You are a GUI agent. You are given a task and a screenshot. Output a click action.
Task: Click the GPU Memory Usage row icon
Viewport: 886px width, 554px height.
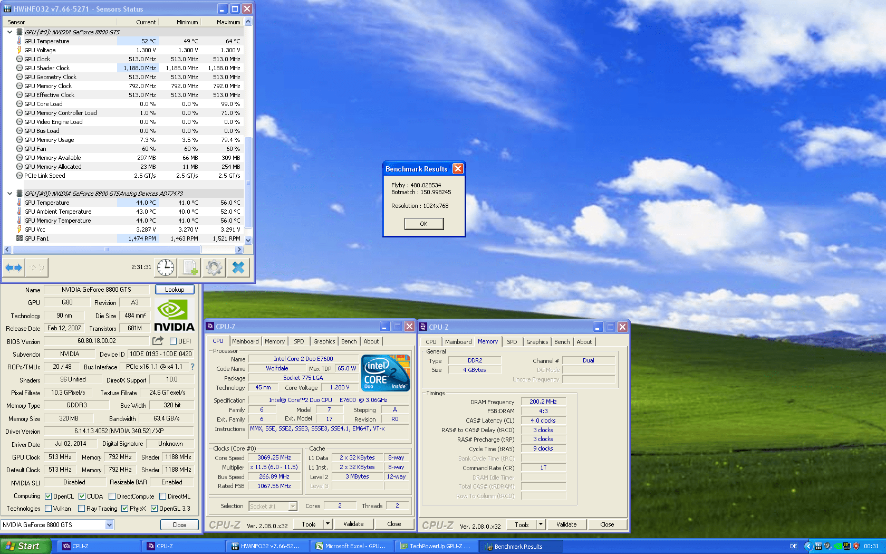(20, 140)
